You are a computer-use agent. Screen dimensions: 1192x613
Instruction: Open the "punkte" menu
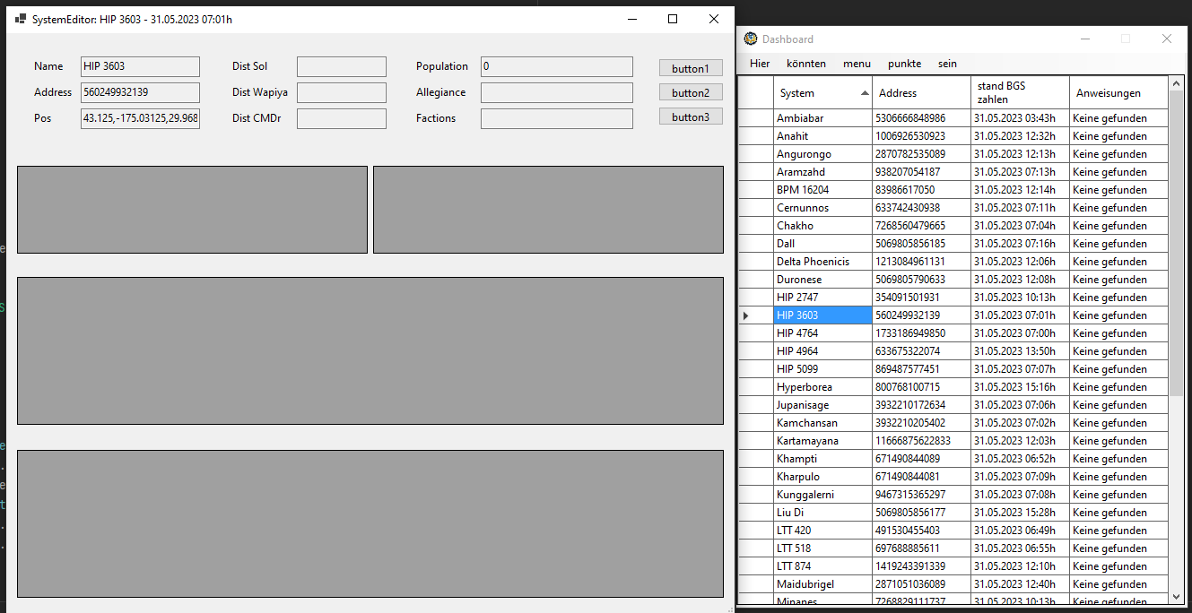point(904,64)
